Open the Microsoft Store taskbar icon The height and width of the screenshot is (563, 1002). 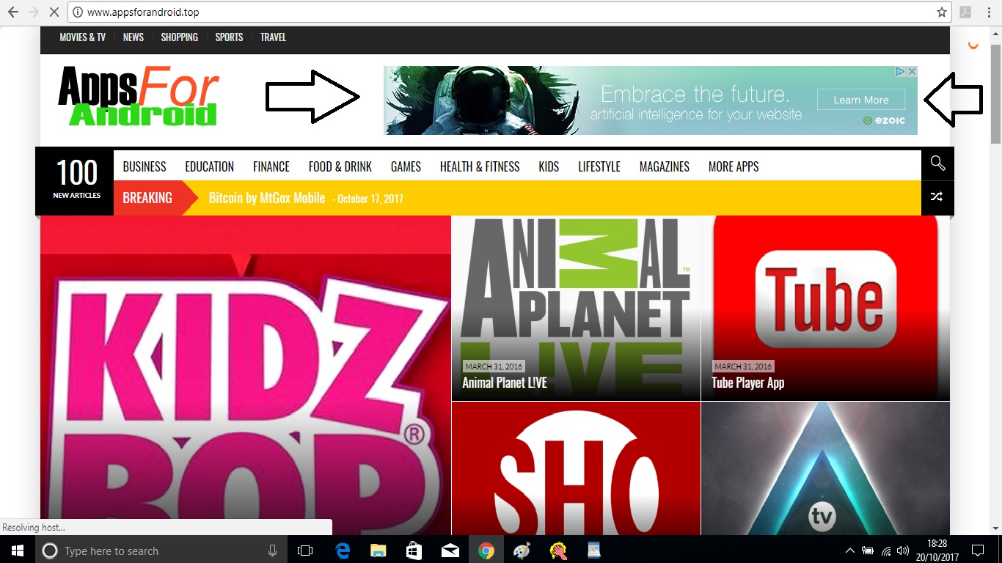[x=414, y=551]
